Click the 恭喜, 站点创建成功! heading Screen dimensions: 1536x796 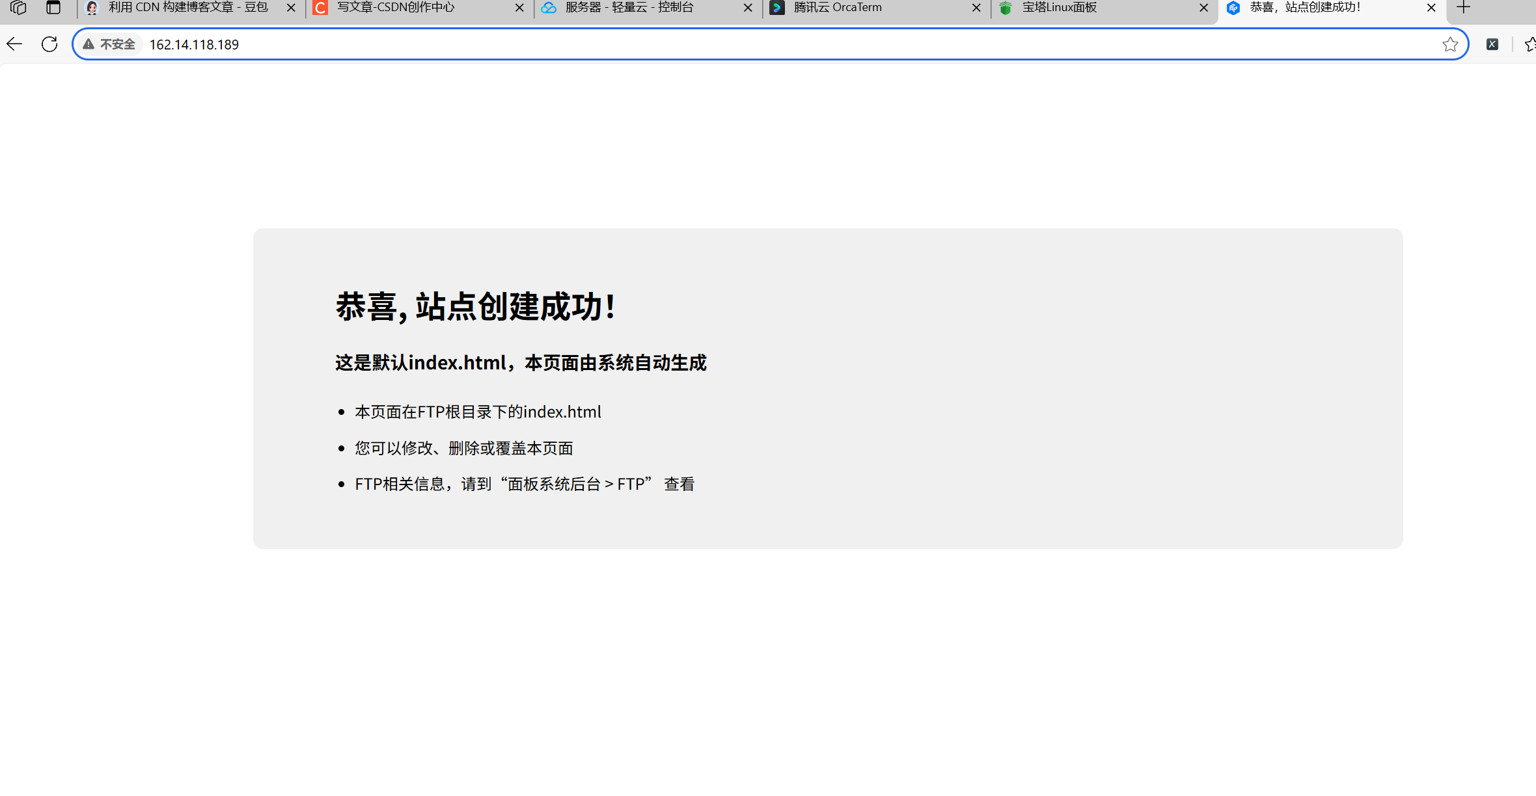[475, 306]
